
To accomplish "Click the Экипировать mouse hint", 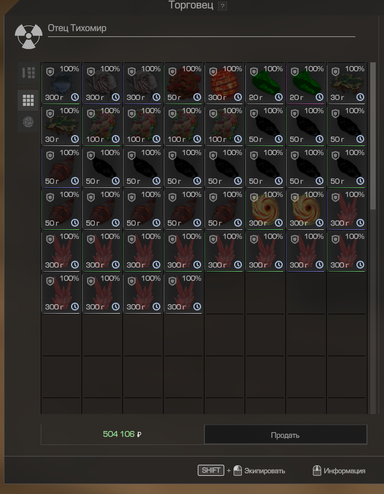I will click(x=259, y=471).
